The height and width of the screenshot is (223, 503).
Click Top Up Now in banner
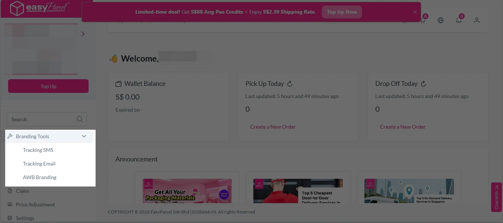coord(342,12)
